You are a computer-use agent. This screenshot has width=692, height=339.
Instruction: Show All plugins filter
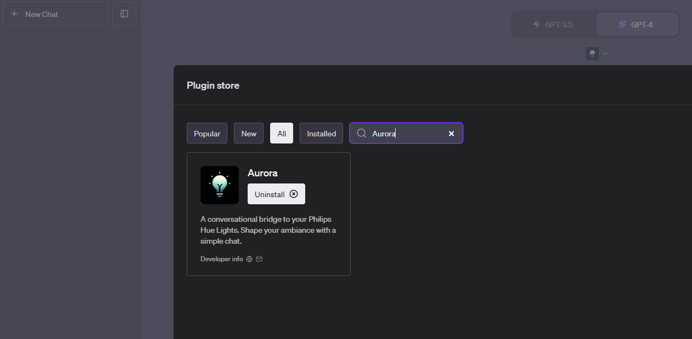click(x=282, y=134)
